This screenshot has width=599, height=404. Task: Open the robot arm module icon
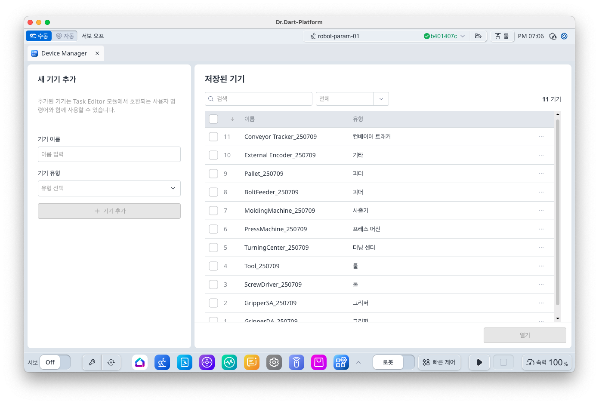[162, 362]
